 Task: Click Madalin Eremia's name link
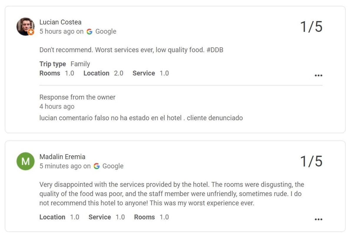point(62,157)
